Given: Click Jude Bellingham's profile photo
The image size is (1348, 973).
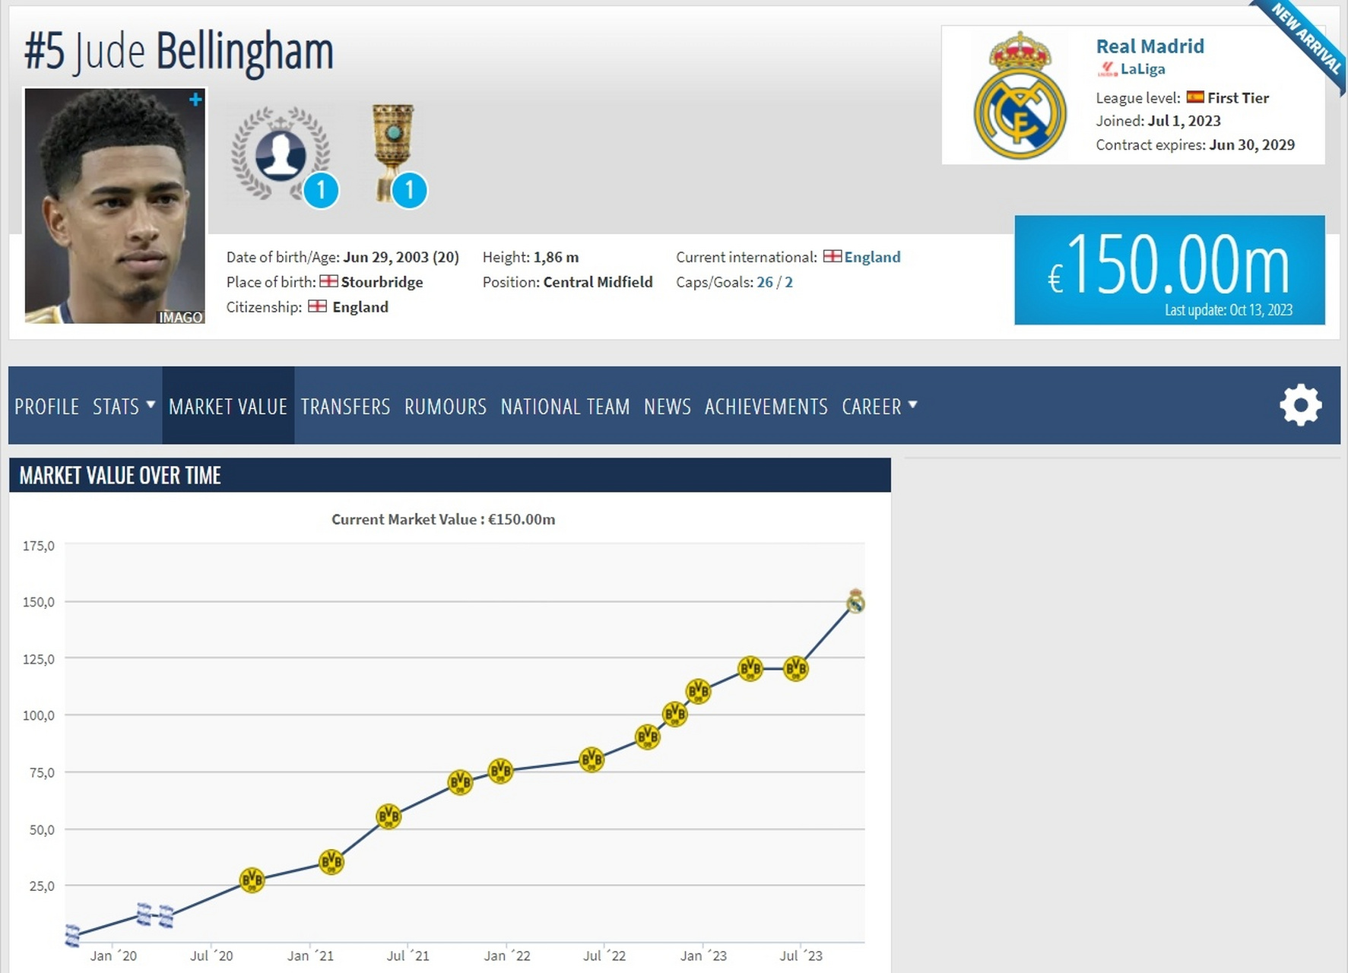Looking at the screenshot, I should [x=115, y=205].
